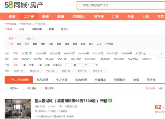Click the 广州房产信息 breadcrumb

25,24
